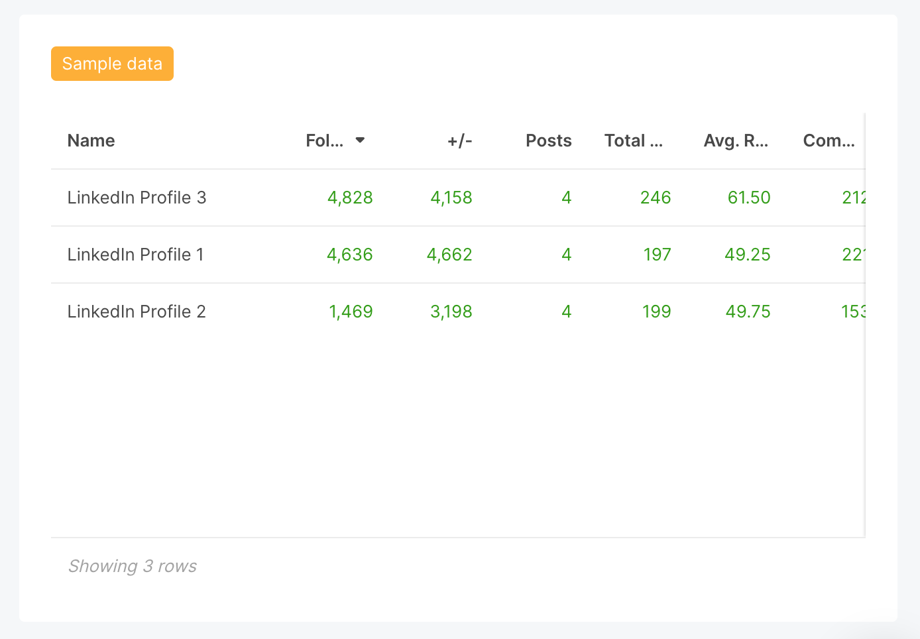Select the LinkedIn Profile 2 row name
This screenshot has width=920, height=639.
137,311
